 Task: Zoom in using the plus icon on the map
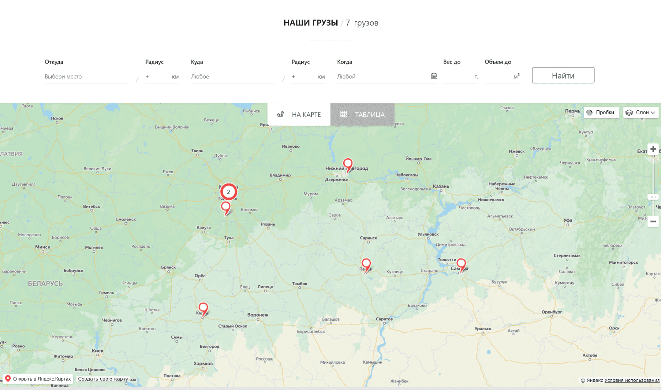tap(653, 149)
